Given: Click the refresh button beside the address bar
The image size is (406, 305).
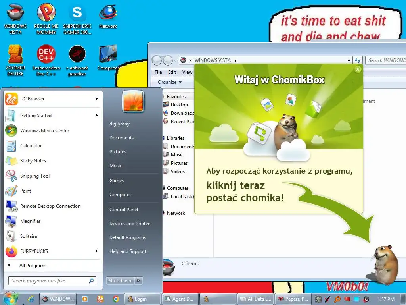Looking at the screenshot, I should (x=358, y=60).
